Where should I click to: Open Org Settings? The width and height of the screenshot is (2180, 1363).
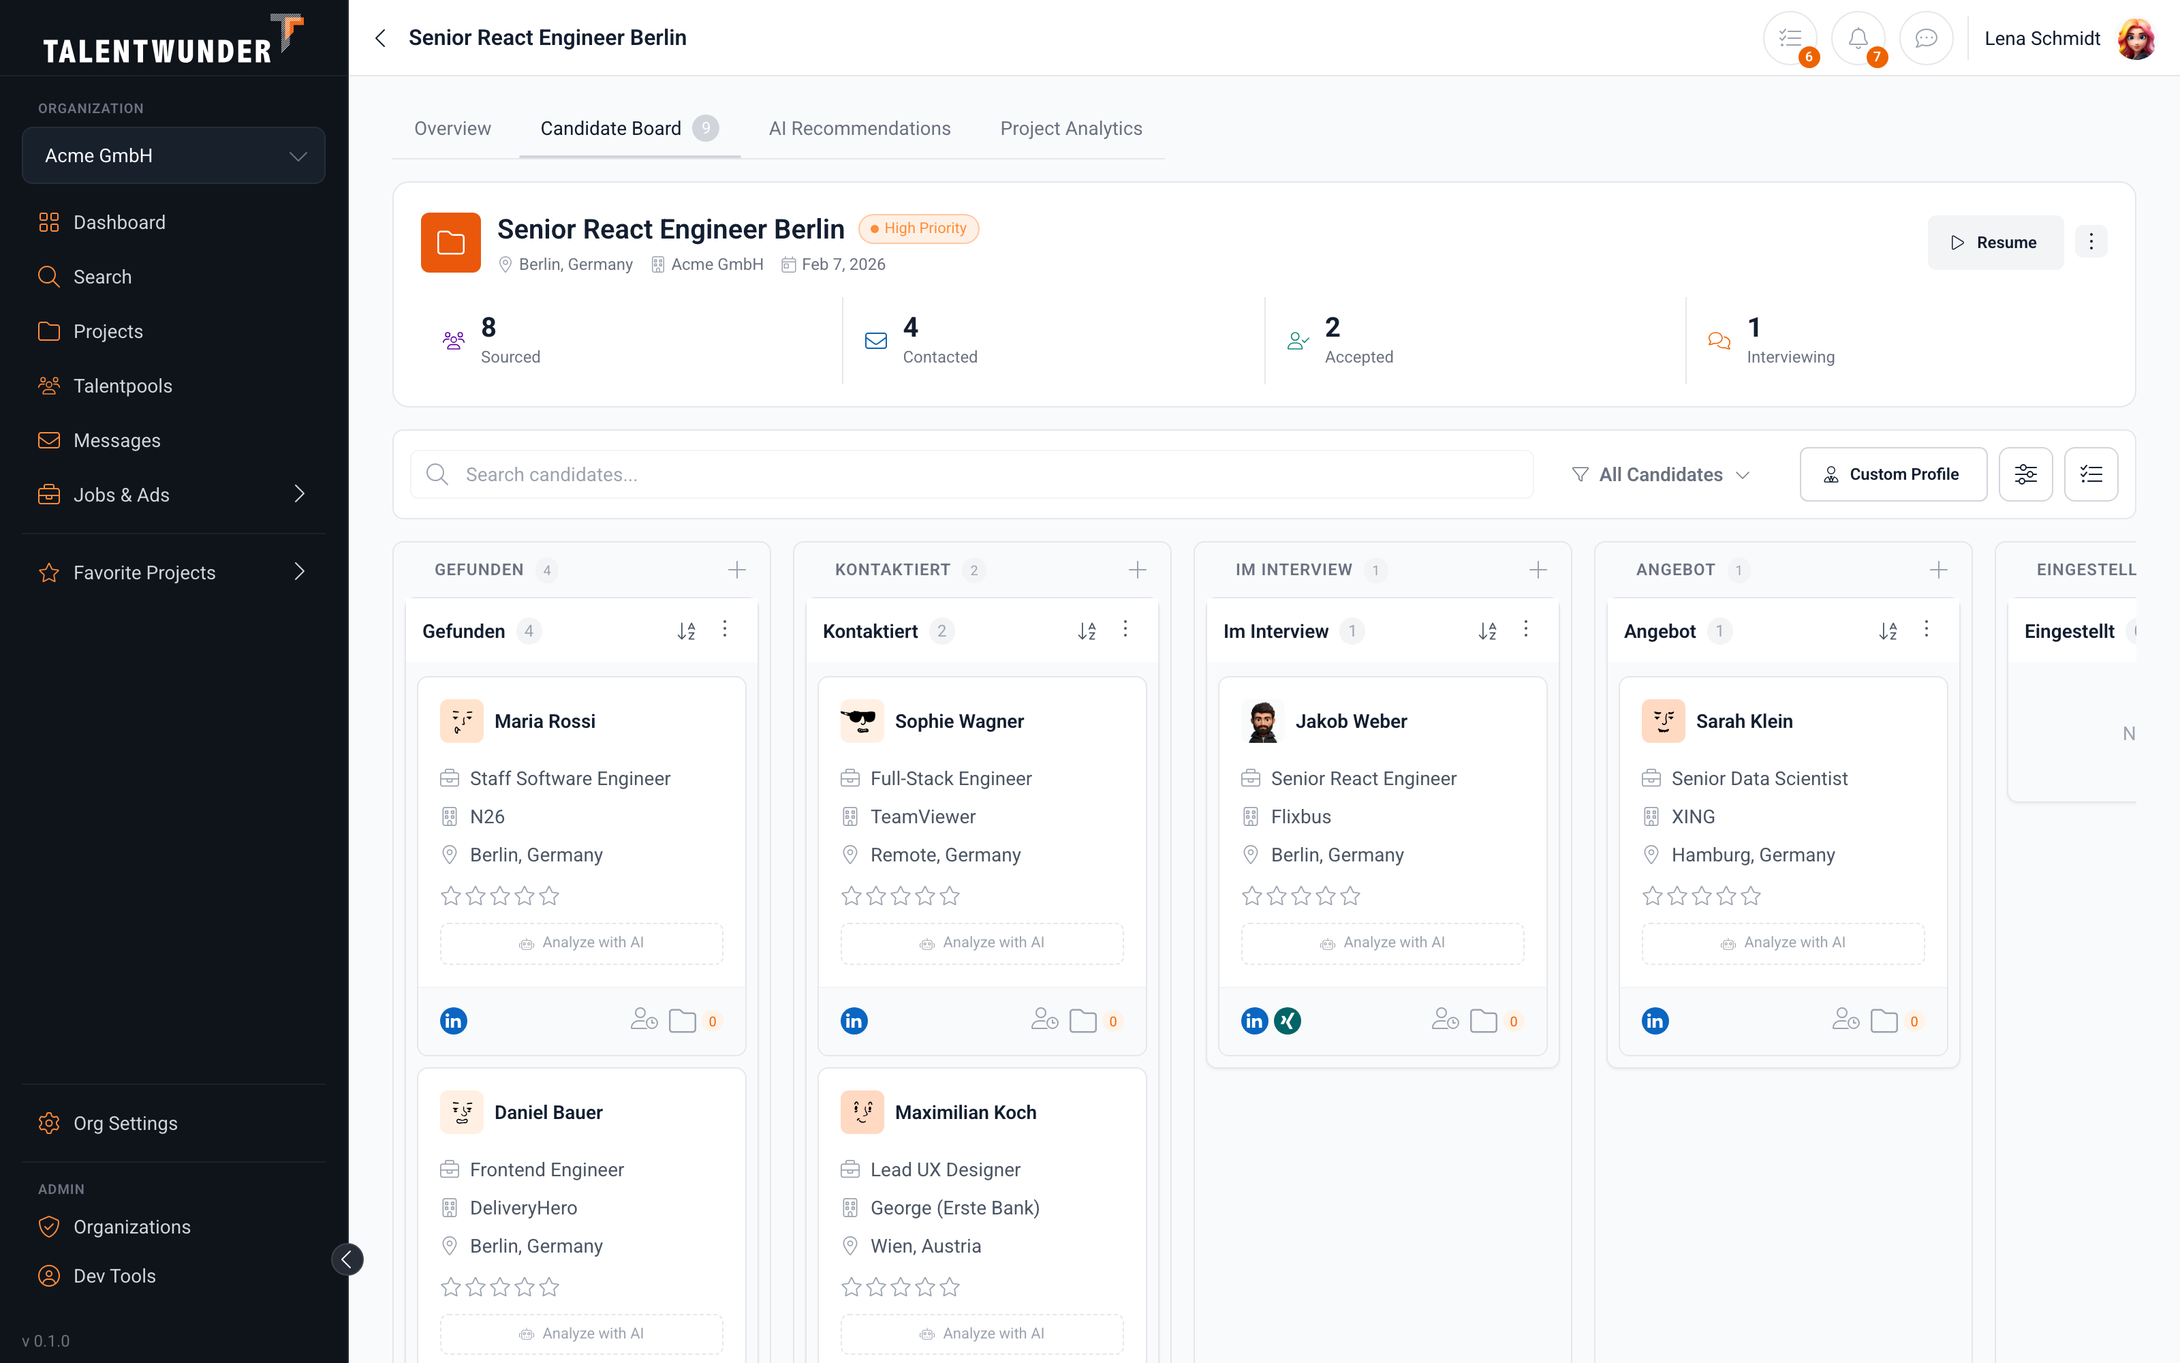pyautogui.click(x=173, y=1123)
